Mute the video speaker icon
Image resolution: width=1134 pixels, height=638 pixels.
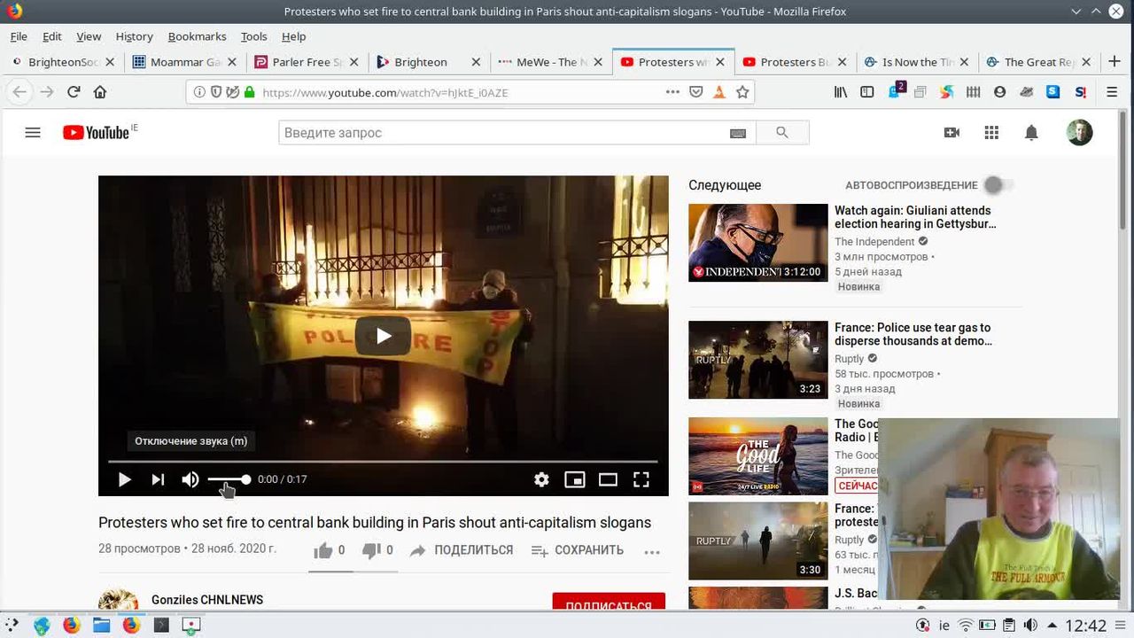pos(190,479)
